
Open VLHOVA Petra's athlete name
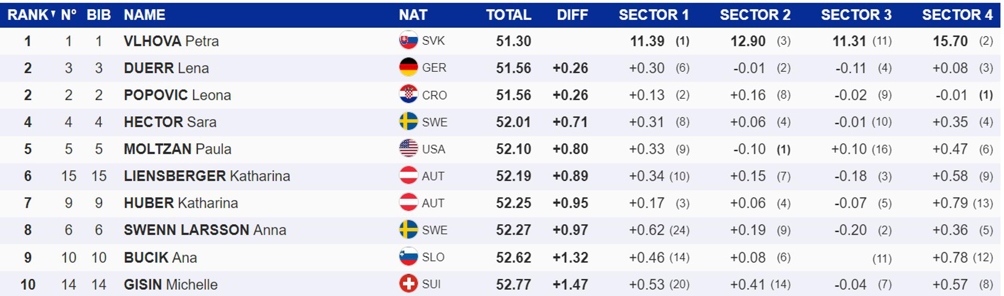(x=171, y=41)
